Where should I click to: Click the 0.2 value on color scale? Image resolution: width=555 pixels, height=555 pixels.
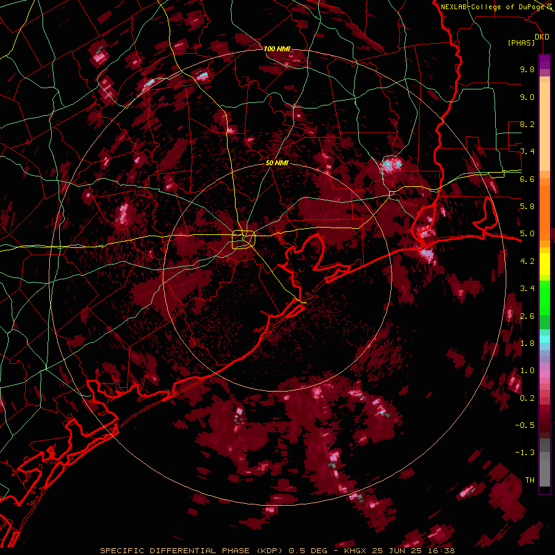(527, 398)
